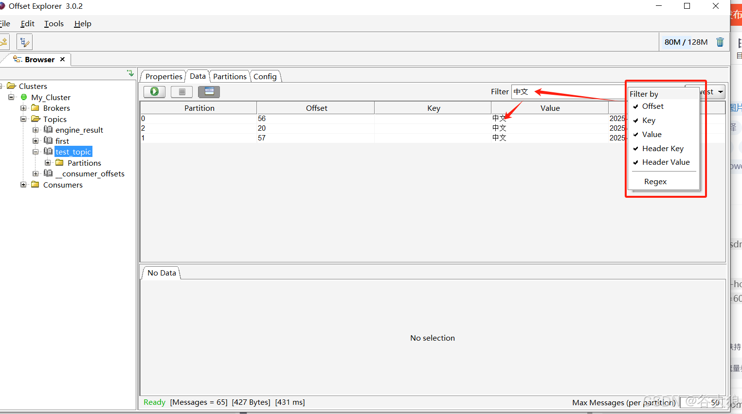Viewport: 742px width, 414px height.
Task: Select the engine_result topic
Action: [79, 130]
